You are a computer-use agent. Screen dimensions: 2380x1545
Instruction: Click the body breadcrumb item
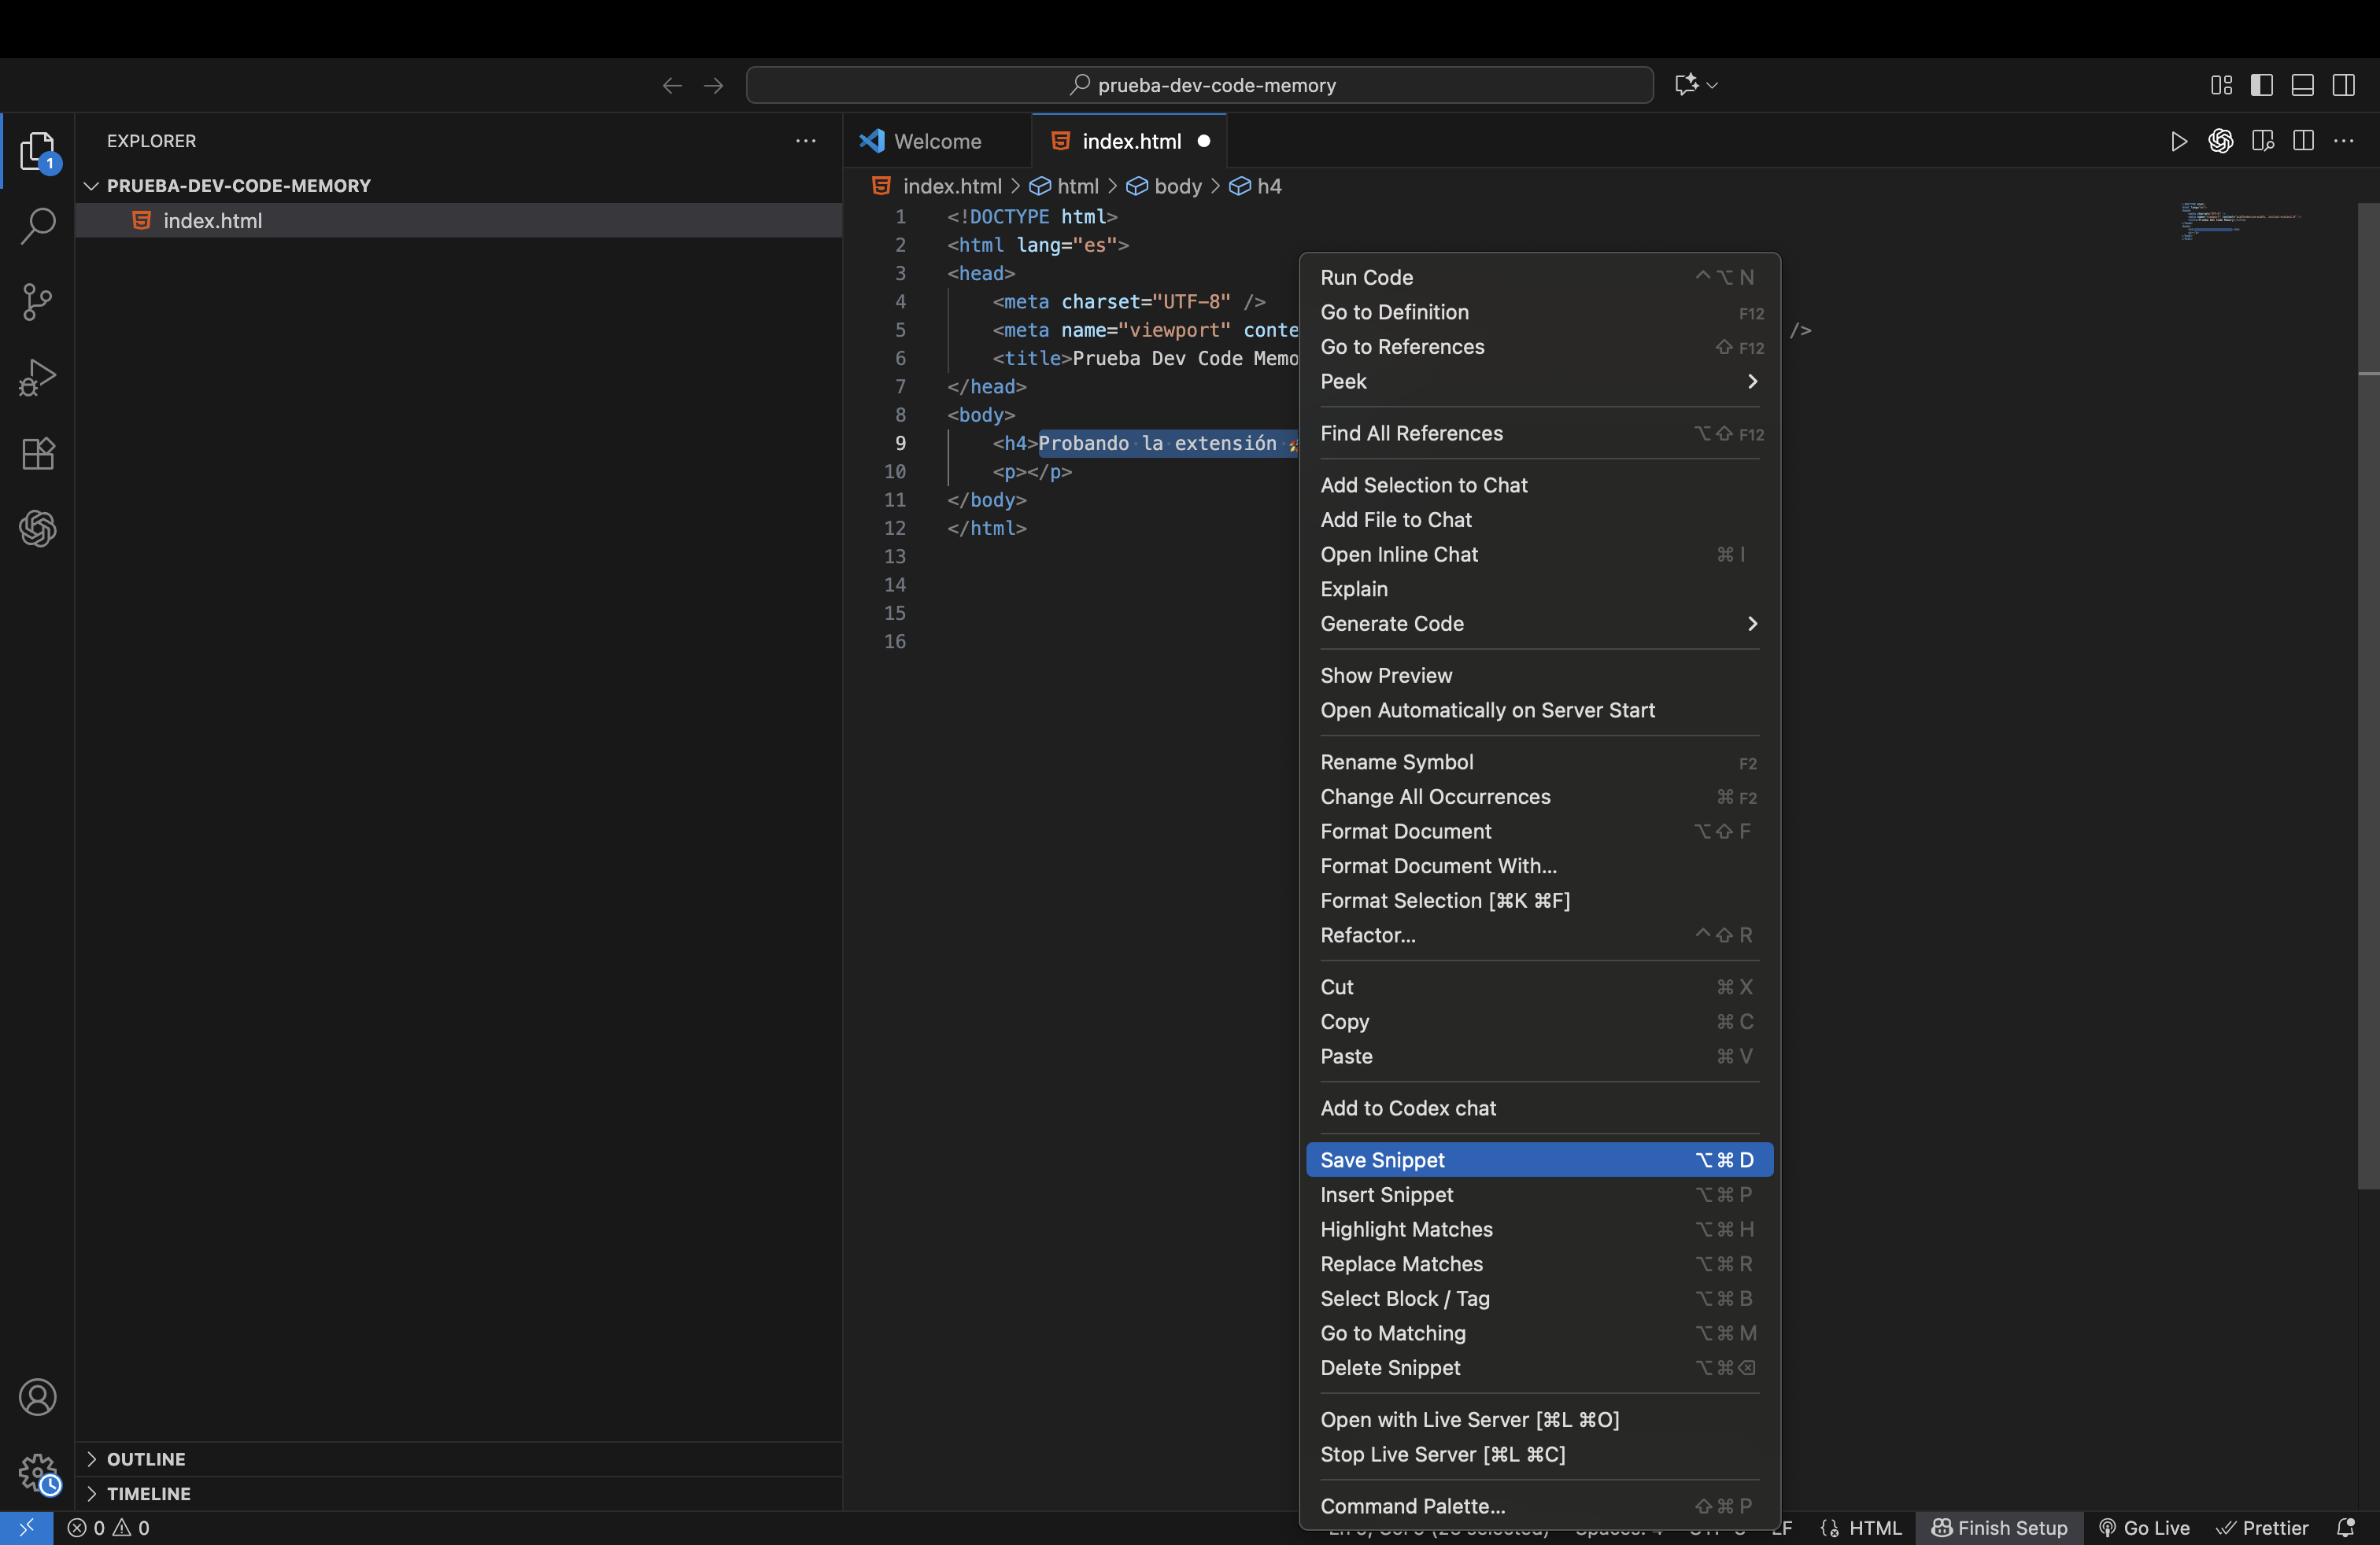(x=1165, y=187)
